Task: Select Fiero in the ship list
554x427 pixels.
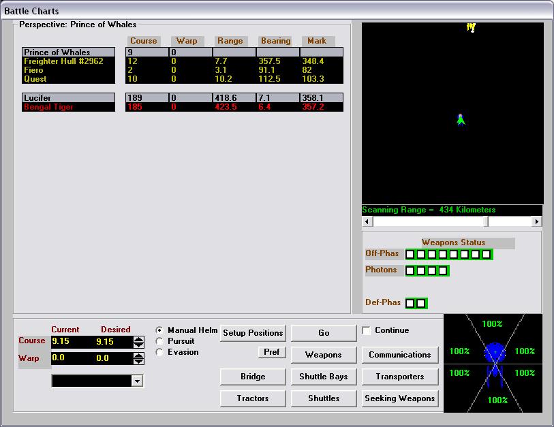Action: tap(69, 70)
